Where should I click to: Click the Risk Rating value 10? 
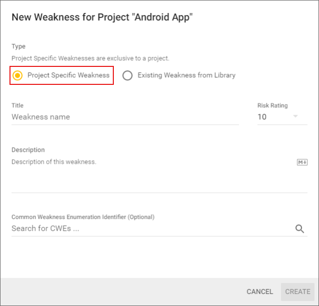pyautogui.click(x=263, y=117)
